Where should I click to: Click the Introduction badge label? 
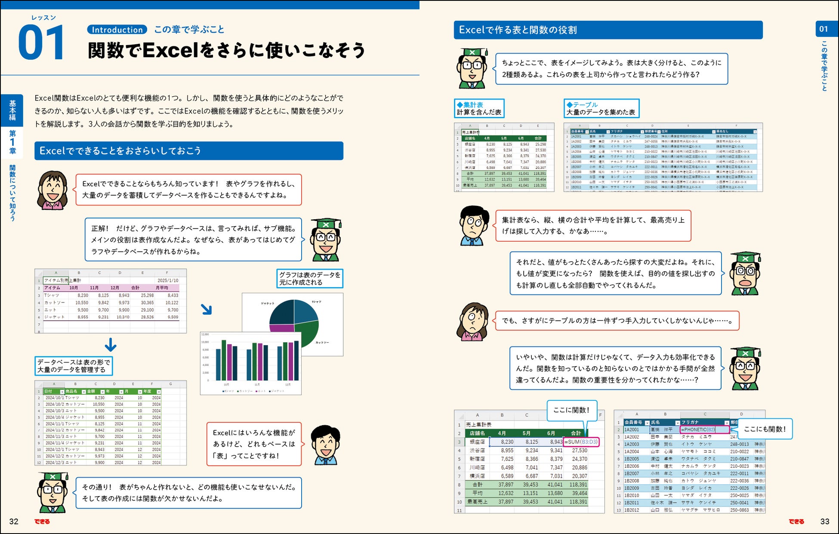pos(117,30)
